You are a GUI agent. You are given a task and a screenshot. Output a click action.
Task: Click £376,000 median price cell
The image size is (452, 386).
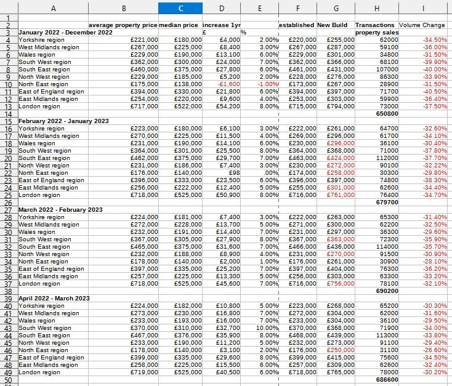pos(180,336)
